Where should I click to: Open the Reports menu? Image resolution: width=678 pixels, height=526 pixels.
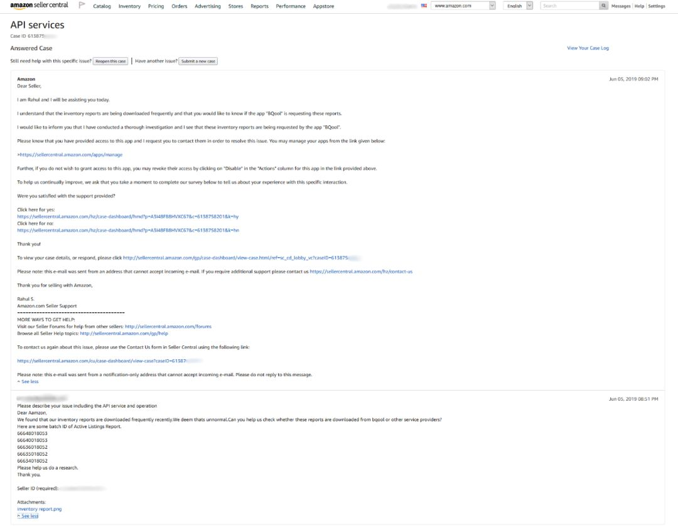pyautogui.click(x=259, y=6)
